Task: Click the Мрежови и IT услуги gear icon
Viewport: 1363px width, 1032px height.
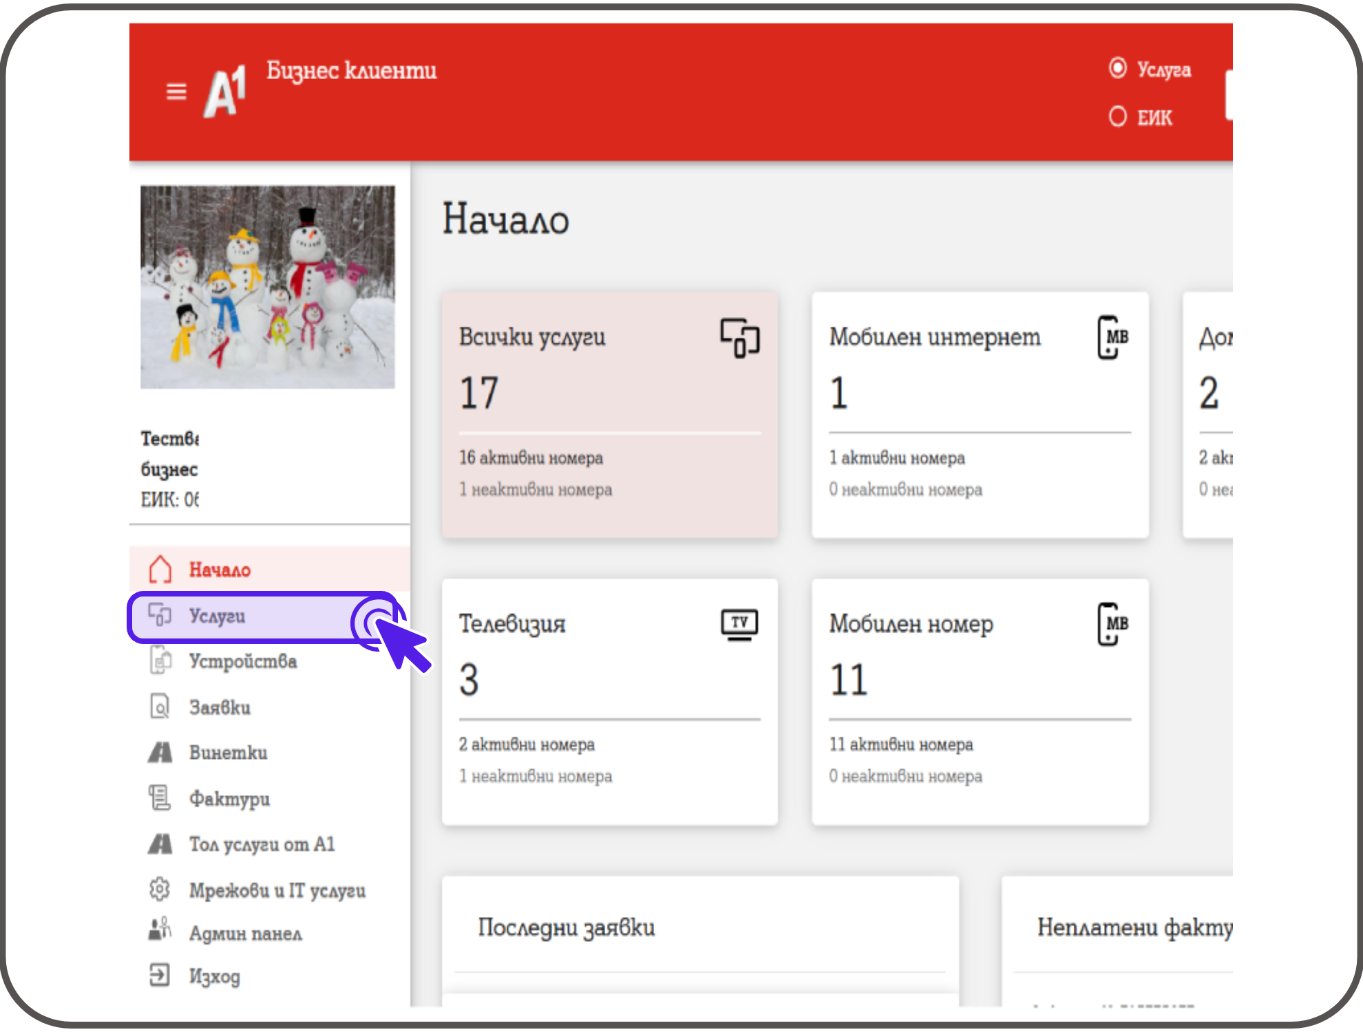Action: tap(160, 889)
